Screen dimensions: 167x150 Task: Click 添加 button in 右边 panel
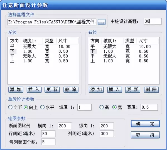(x=96, y=89)
